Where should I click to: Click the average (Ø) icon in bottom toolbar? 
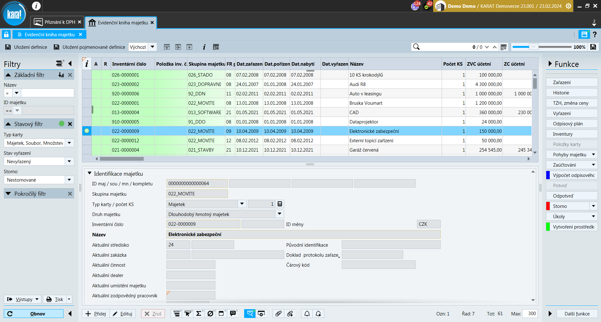[210, 314]
